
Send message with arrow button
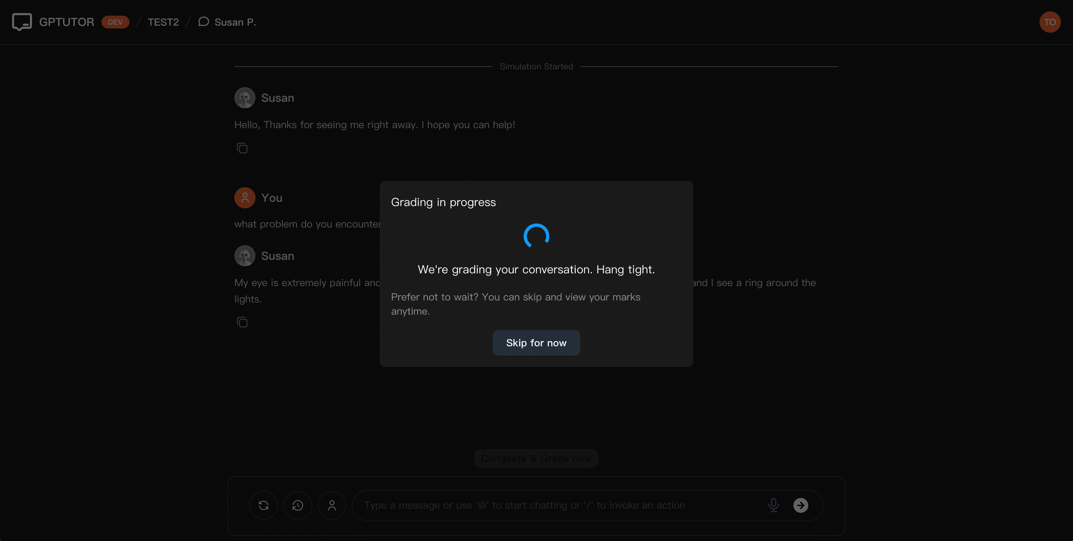click(x=800, y=505)
